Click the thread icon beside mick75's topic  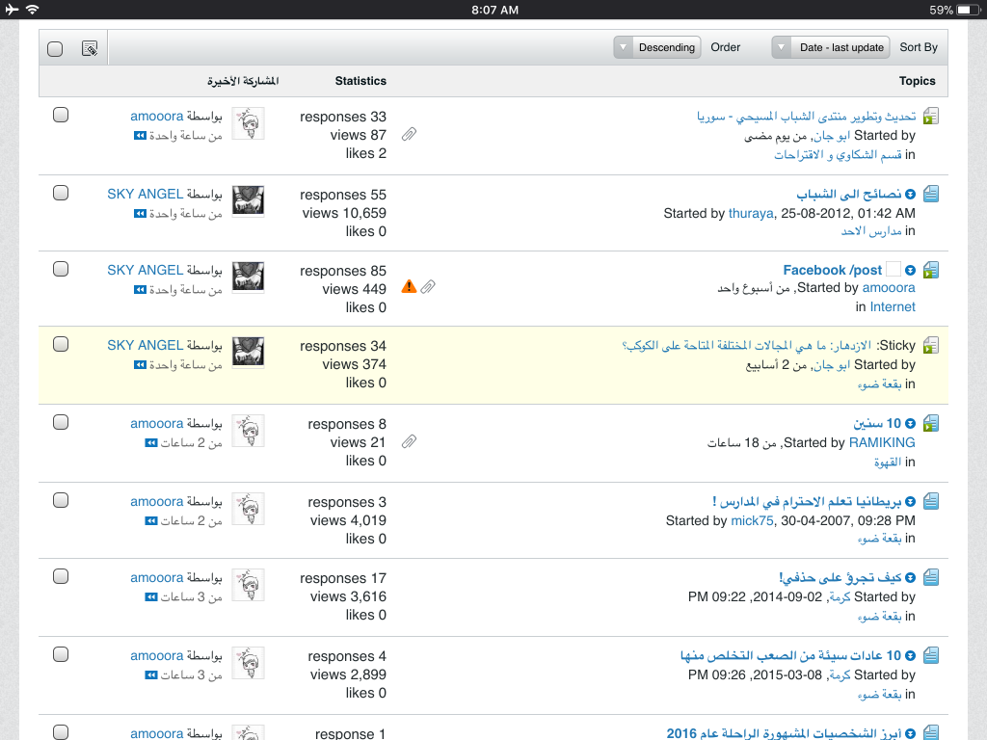coord(931,501)
